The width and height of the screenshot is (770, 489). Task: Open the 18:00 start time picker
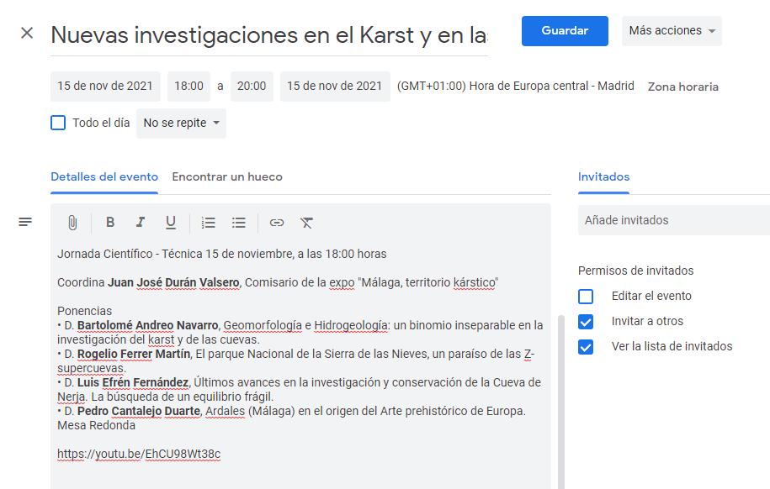(x=189, y=87)
